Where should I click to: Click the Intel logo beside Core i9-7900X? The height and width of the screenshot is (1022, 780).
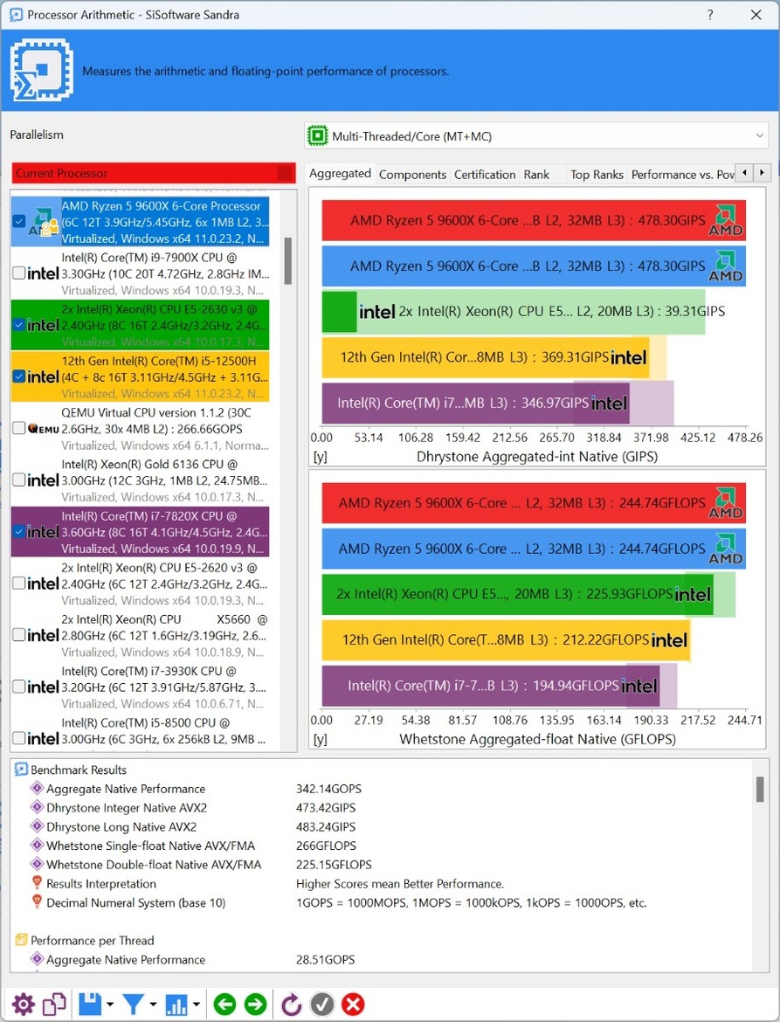44,273
